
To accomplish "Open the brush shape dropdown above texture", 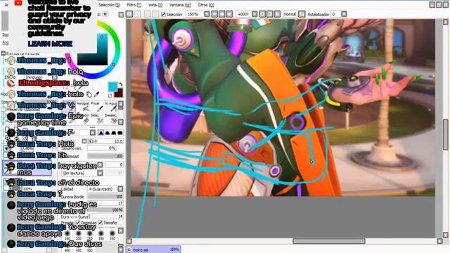I will pos(100,164).
